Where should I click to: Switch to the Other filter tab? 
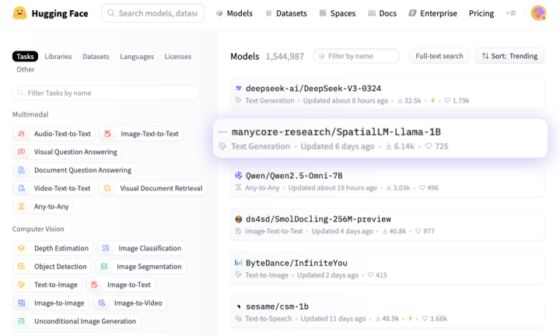tap(26, 69)
